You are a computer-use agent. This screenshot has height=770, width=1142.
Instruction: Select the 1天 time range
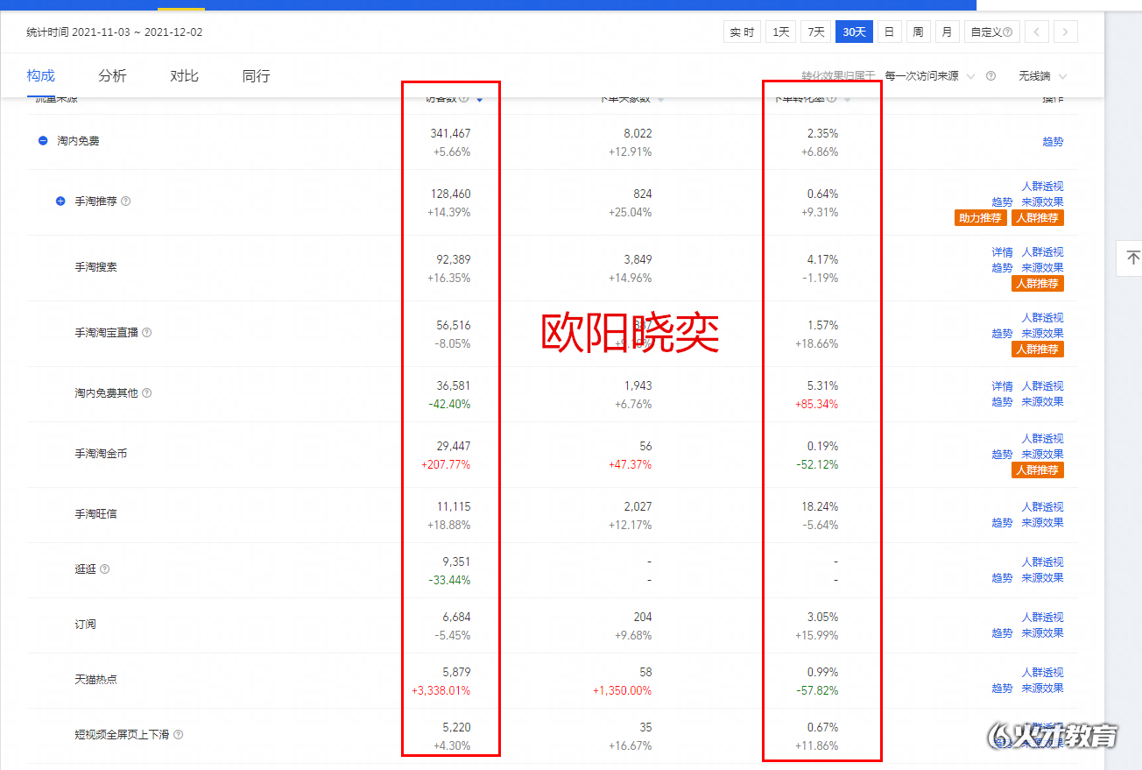(780, 32)
